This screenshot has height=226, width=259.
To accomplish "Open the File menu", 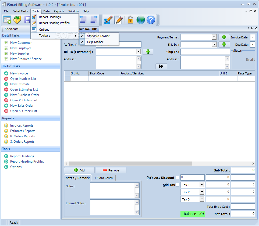I will (6, 11).
